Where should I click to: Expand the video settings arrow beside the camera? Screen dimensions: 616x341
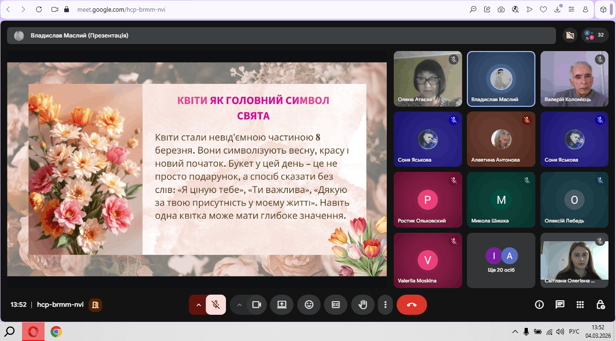click(x=240, y=304)
